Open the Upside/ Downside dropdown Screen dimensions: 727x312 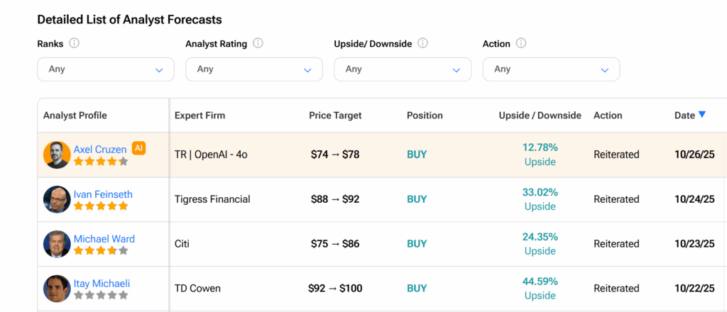pos(402,69)
